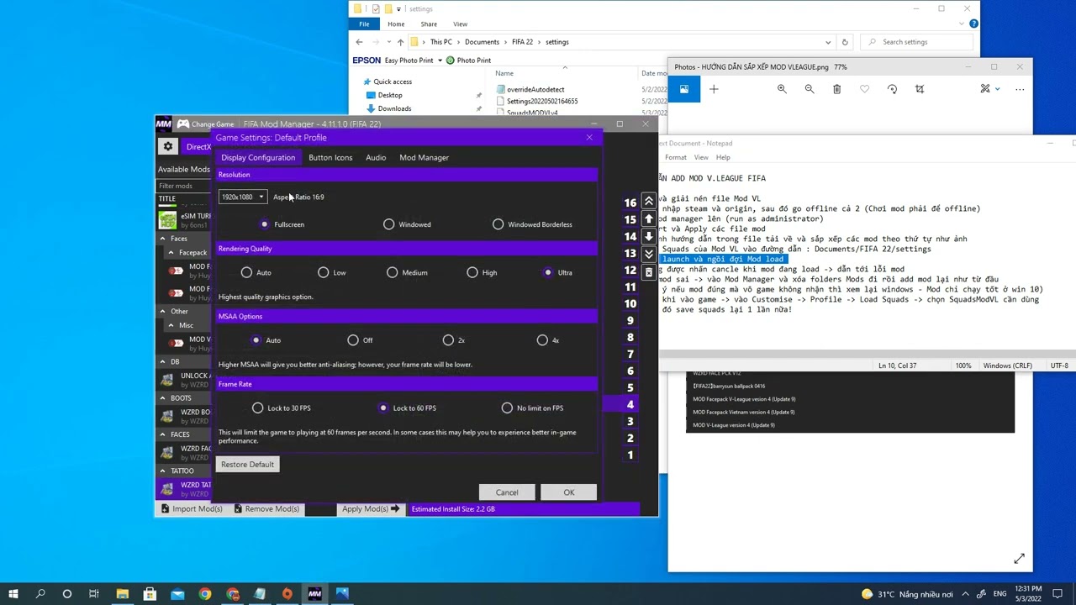Set Rendering Quality to Low
This screenshot has width=1076, height=605.
(x=331, y=272)
